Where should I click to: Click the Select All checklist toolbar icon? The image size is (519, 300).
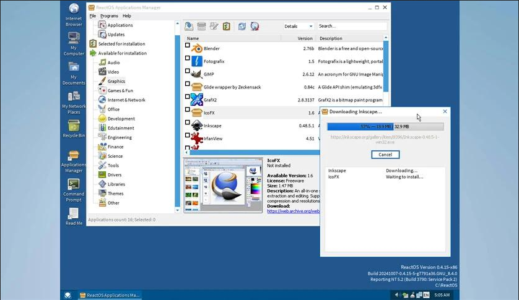pos(227,26)
